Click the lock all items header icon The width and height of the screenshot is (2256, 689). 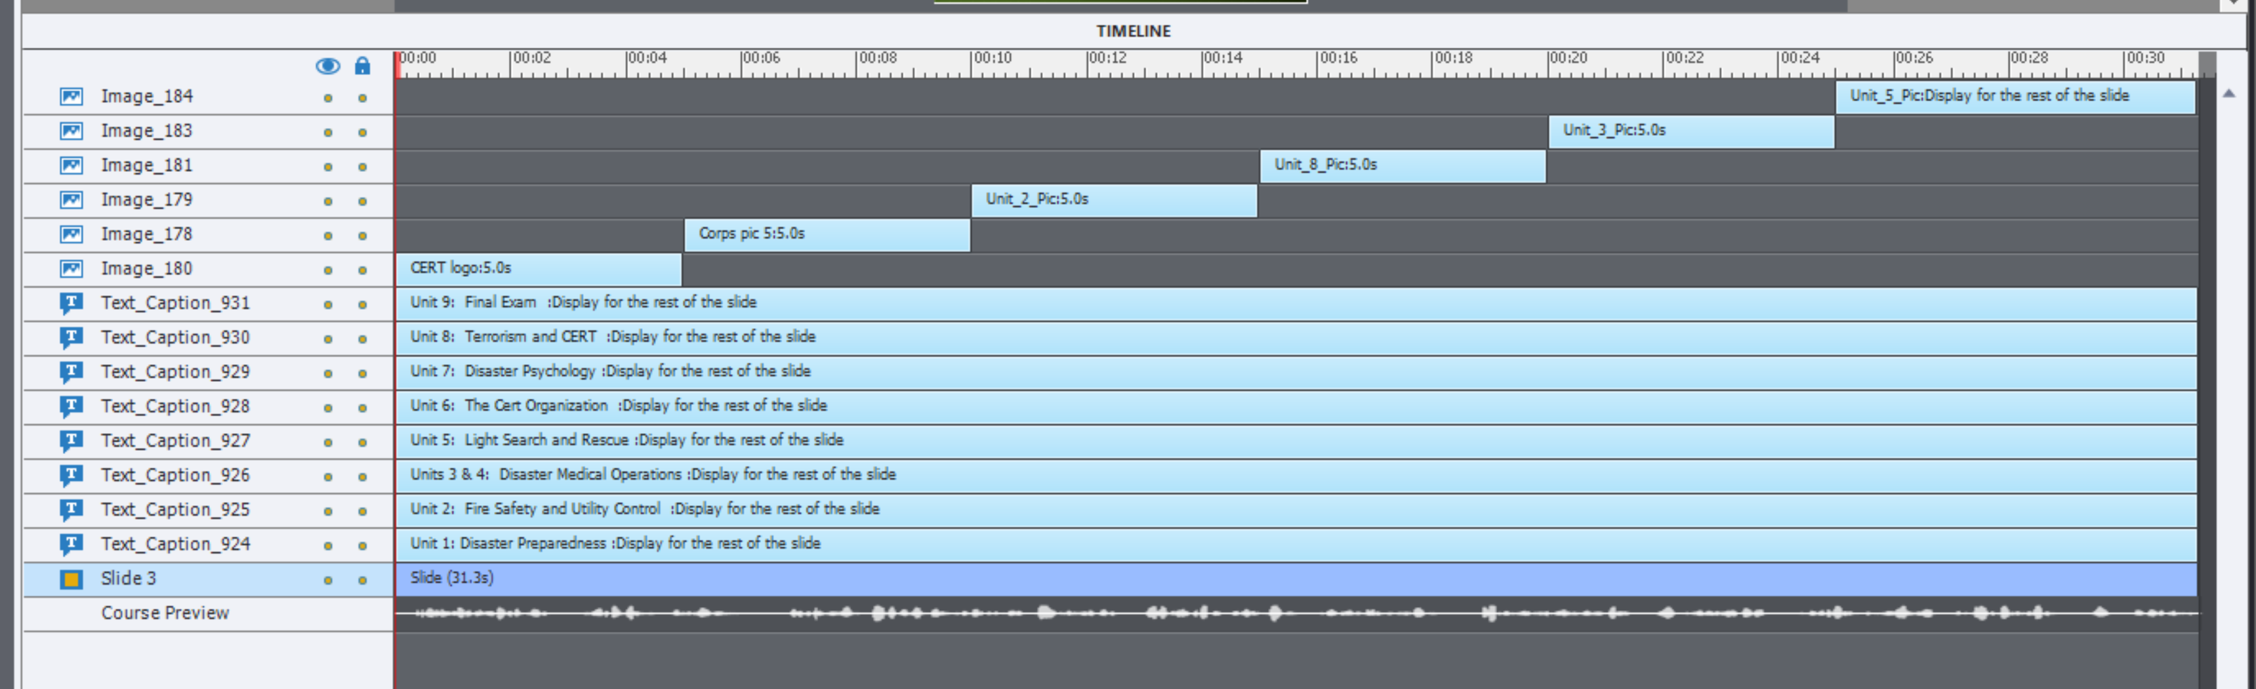tap(361, 66)
